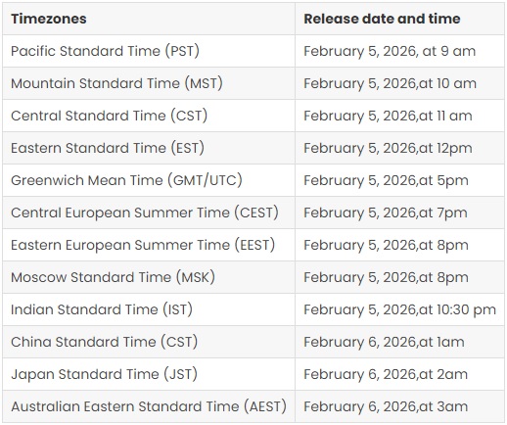Click Japan Standard Time (JST) cell

coord(149,374)
